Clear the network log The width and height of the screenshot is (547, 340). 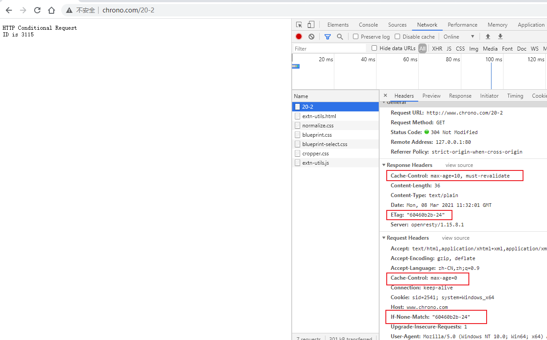click(x=311, y=37)
